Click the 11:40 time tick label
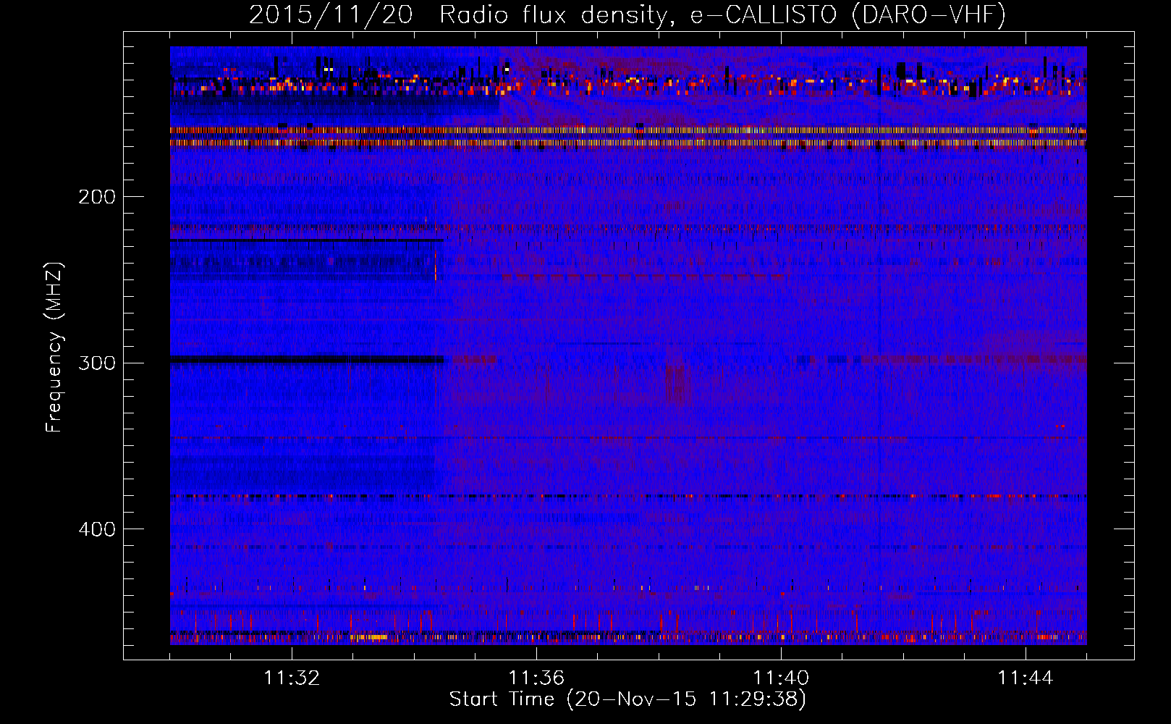1171x724 pixels. point(781,678)
